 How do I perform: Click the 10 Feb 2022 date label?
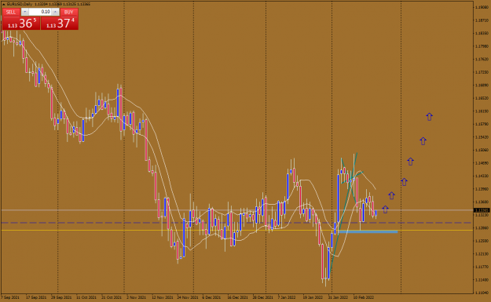(x=363, y=297)
